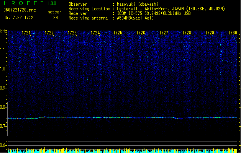Click the 0.7 frequency axis label
The image size is (241, 153).
3,126
